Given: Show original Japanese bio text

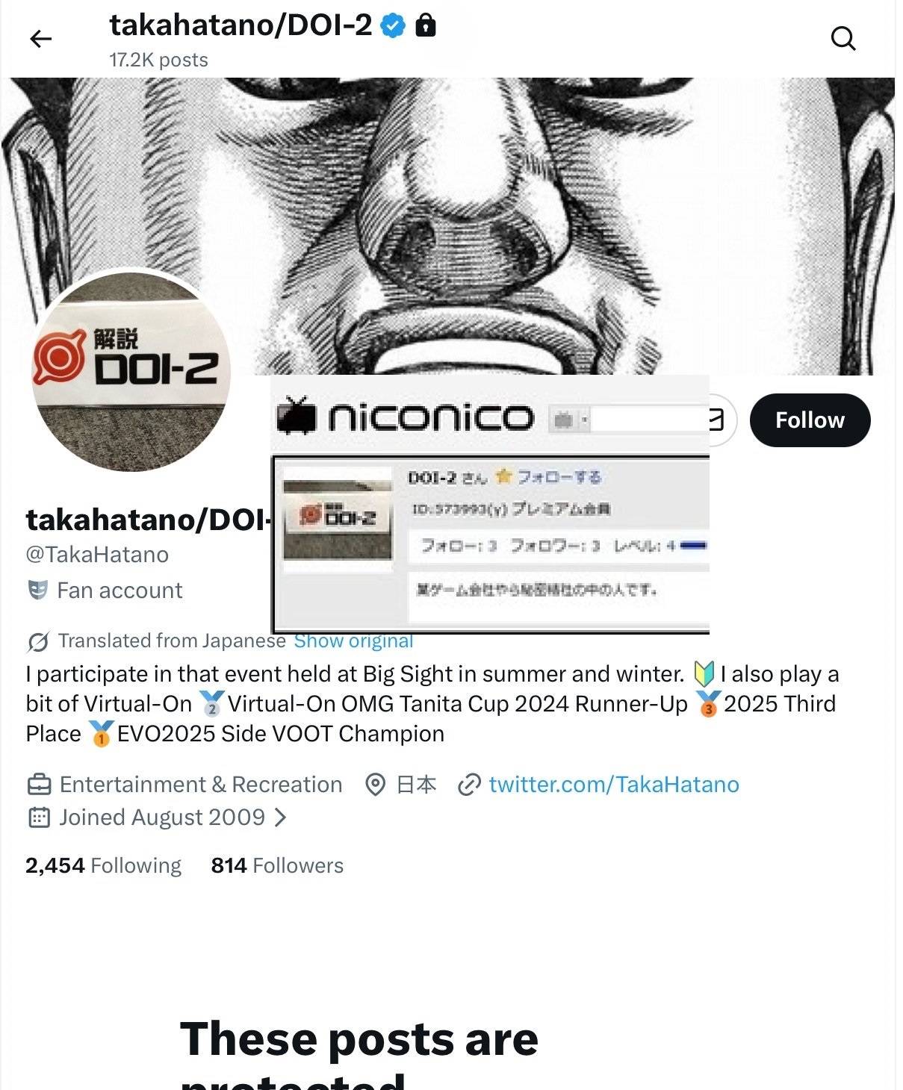Looking at the screenshot, I should pyautogui.click(x=353, y=641).
